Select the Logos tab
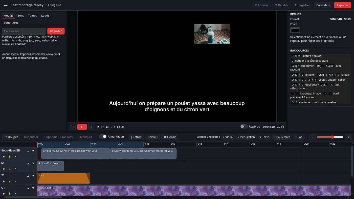354x199 pixels. point(45,16)
